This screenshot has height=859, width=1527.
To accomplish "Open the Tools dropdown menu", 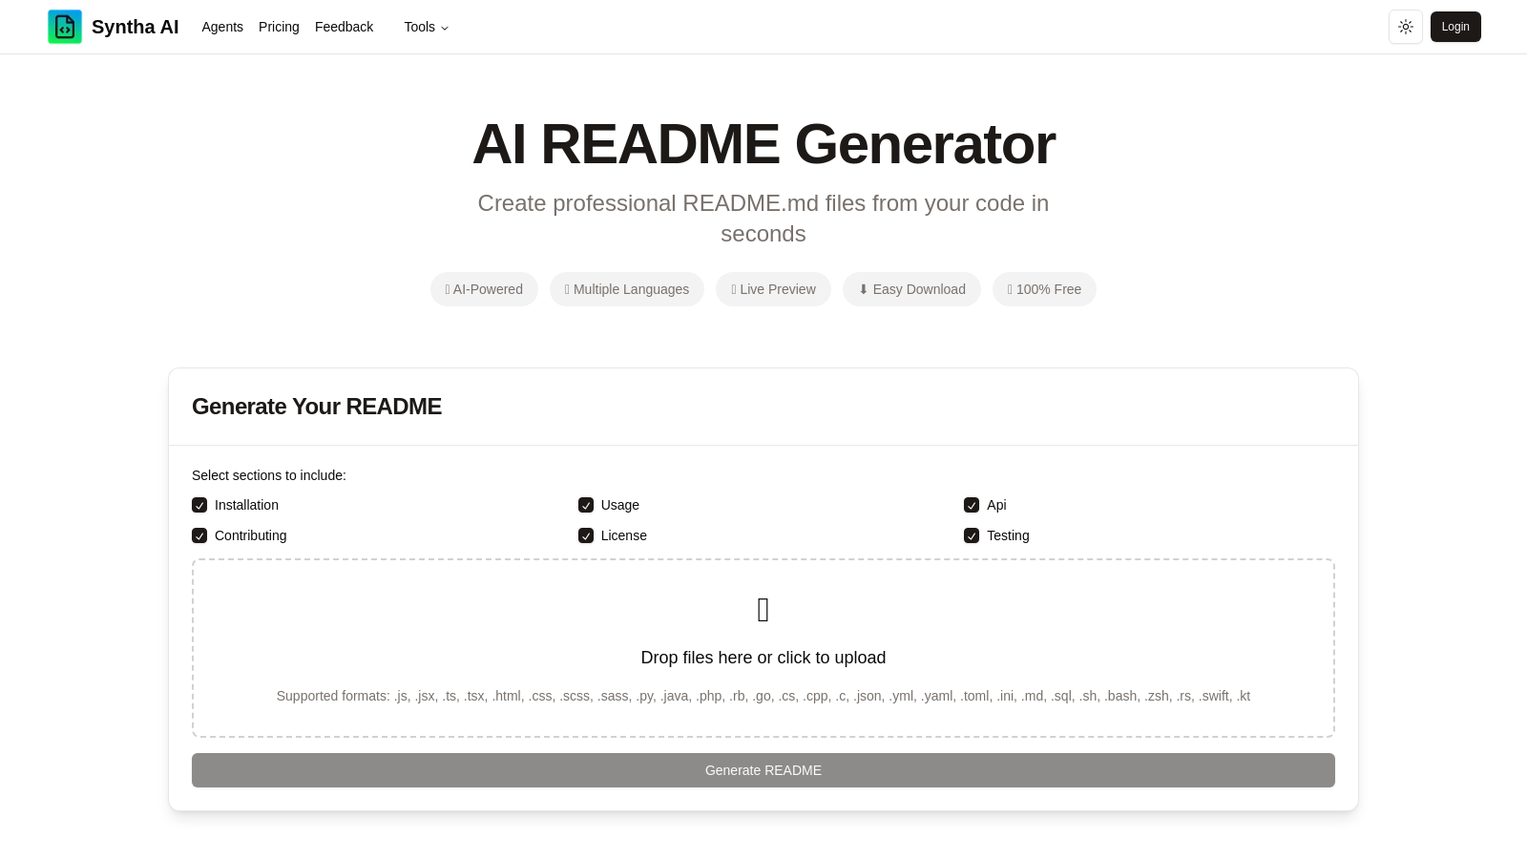I will [427, 27].
